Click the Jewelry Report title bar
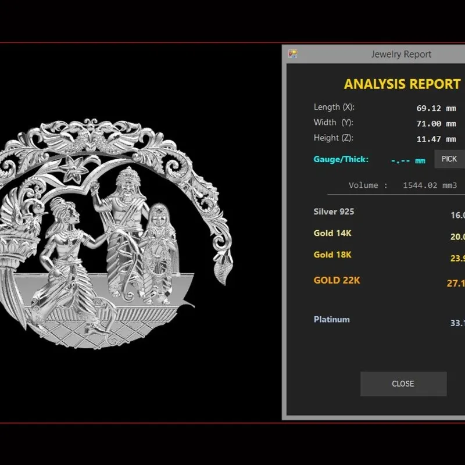The image size is (465, 465). [x=374, y=54]
